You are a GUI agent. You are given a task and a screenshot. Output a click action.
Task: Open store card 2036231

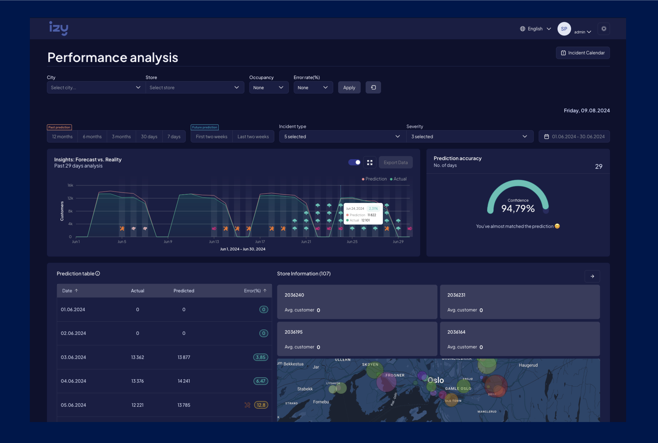pyautogui.click(x=520, y=302)
